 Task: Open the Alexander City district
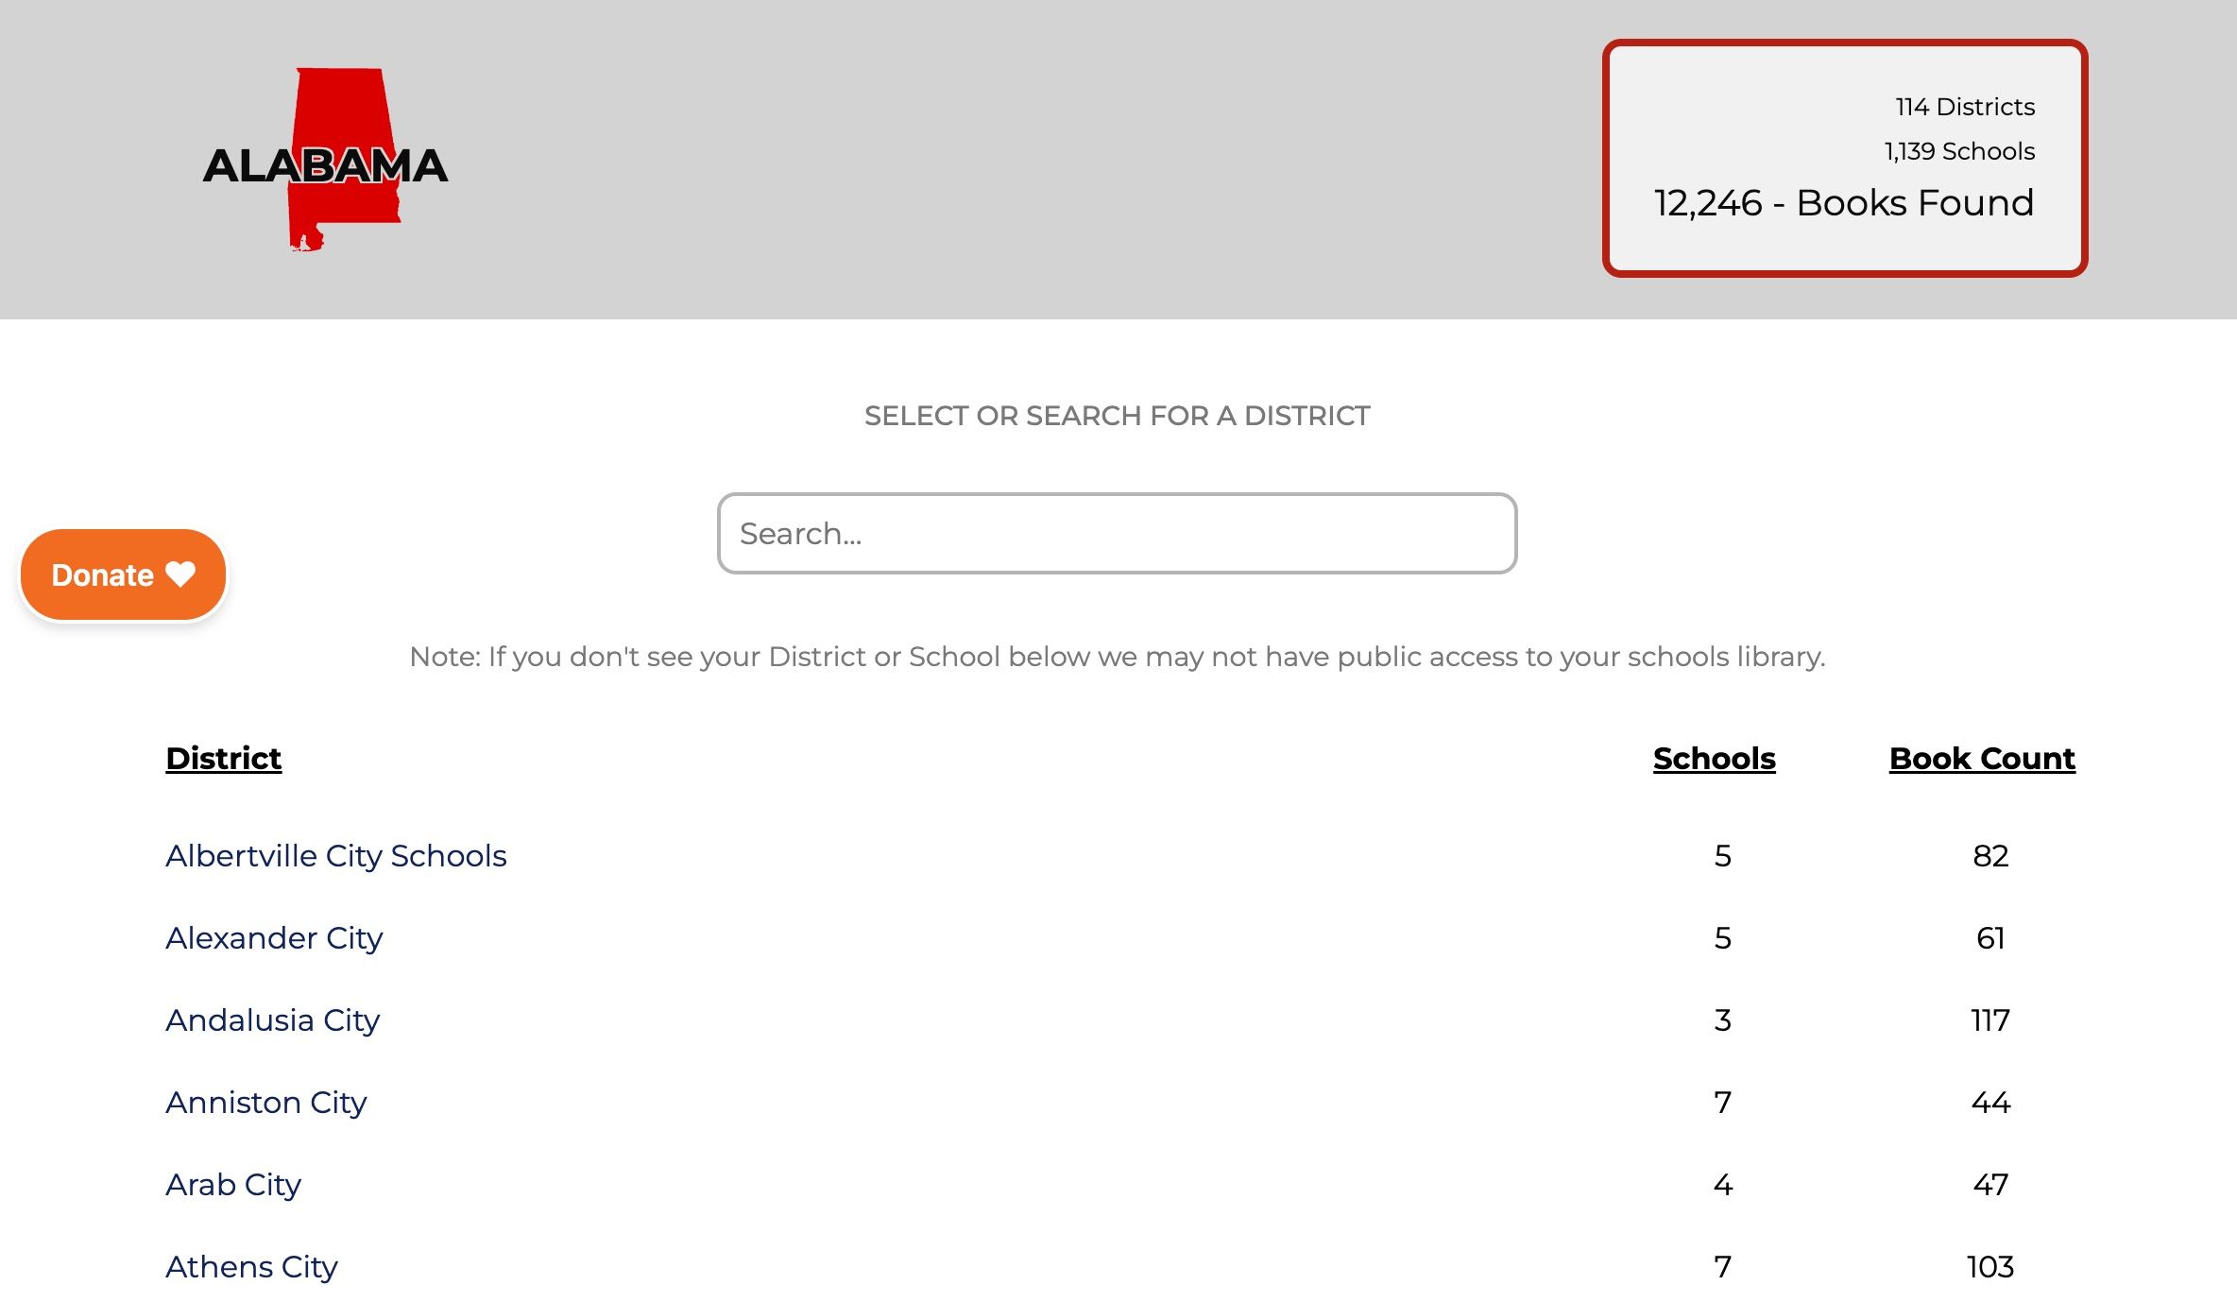(274, 938)
